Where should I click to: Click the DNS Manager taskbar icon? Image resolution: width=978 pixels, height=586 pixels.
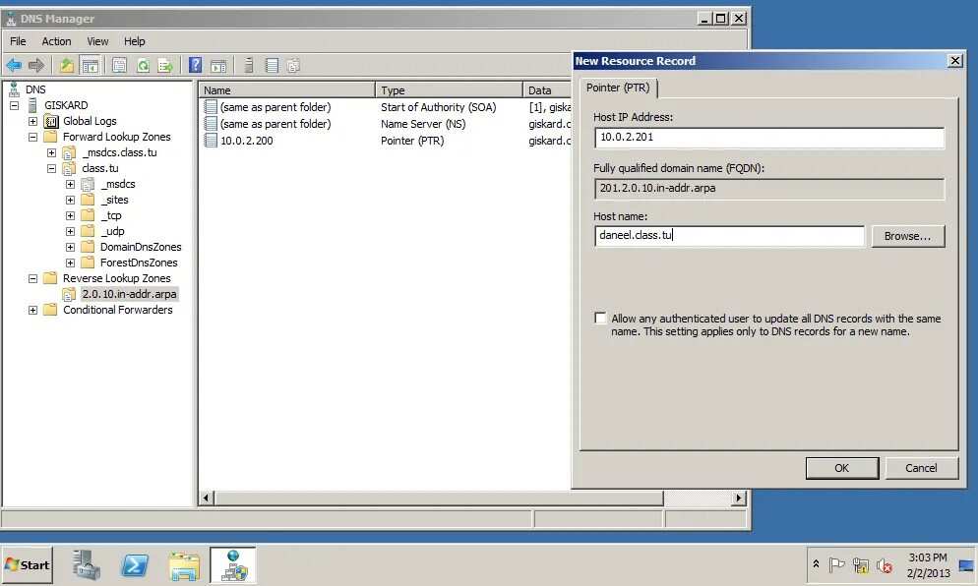[233, 564]
